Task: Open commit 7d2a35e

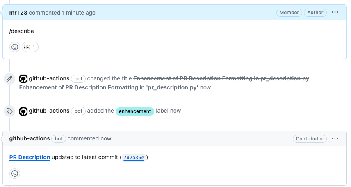Action: coord(134,158)
